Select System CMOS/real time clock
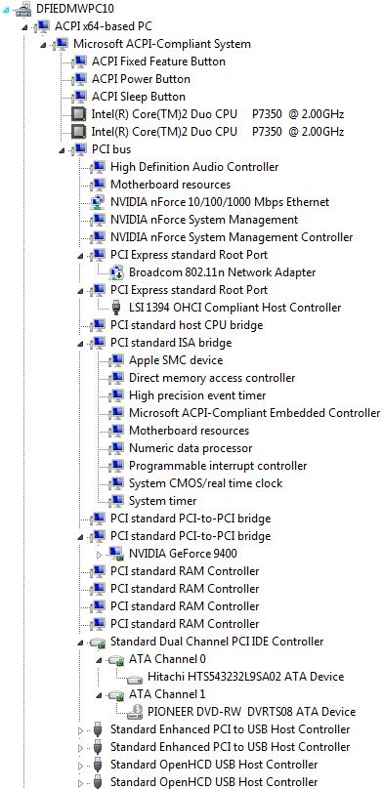The width and height of the screenshot is (382, 789). 206,483
